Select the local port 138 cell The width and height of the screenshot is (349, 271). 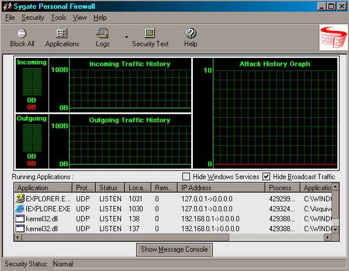tap(134, 219)
